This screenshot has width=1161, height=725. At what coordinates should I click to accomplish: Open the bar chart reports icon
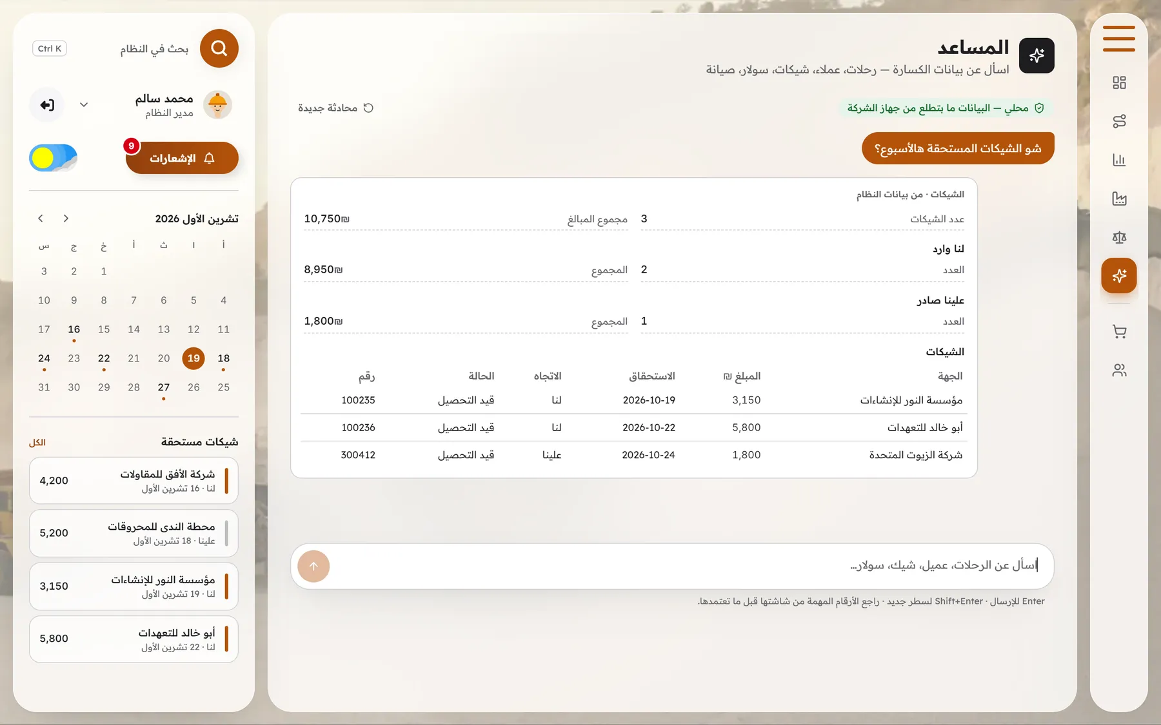point(1119,160)
